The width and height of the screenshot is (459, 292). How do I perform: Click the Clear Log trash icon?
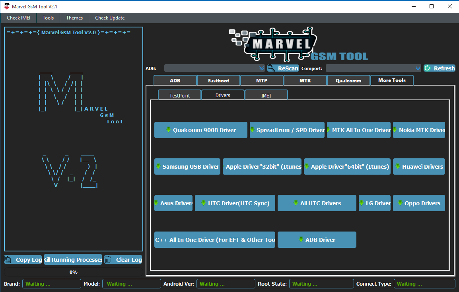point(108,259)
